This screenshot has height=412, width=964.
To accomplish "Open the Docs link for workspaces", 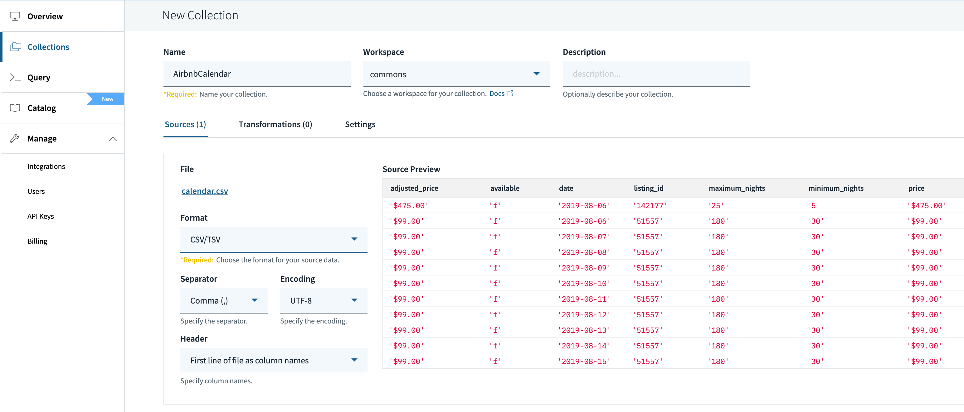I will [497, 93].
